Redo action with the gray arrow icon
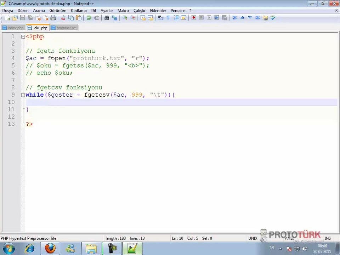Viewport: 340px width, 255px height. coord(96,18)
